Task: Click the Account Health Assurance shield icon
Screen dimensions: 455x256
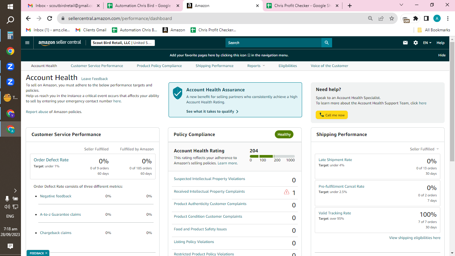Action: click(178, 93)
